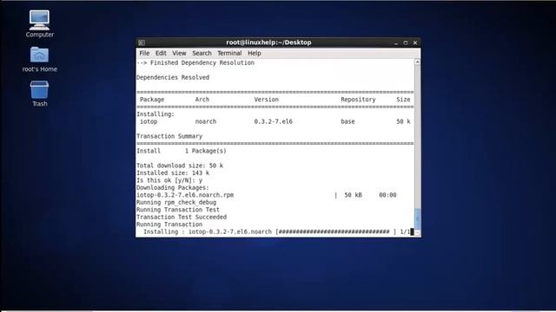Click 'Running rpm_check_debug' line
Image resolution: width=556 pixels, height=312 pixels.
(176, 203)
